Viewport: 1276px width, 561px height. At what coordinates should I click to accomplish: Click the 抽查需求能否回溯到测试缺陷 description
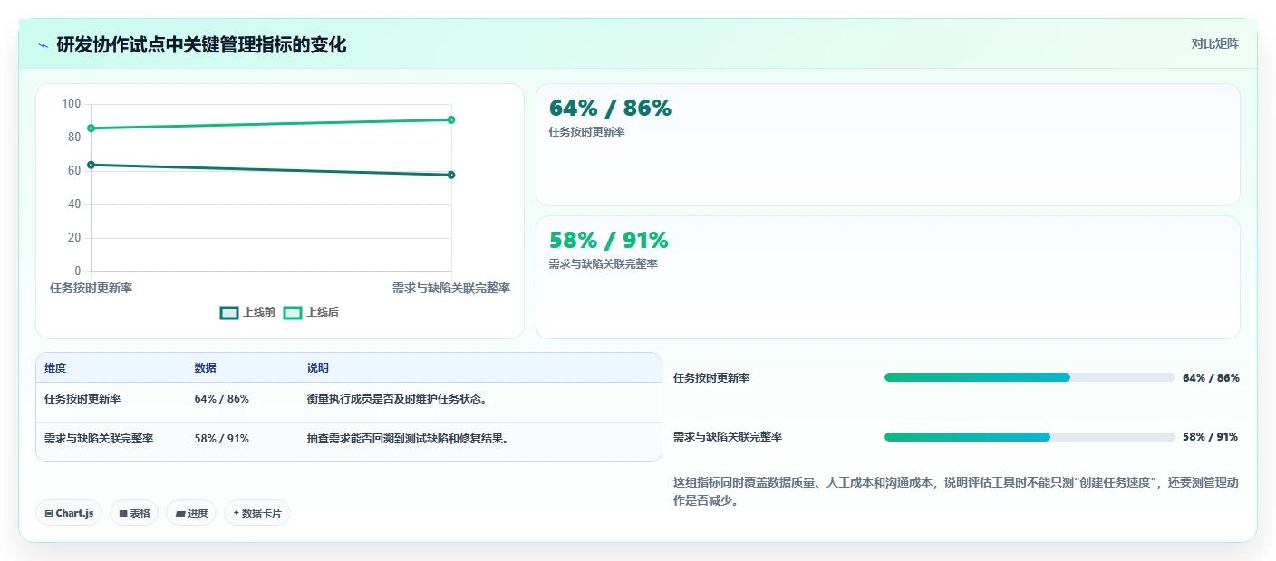pos(408,439)
